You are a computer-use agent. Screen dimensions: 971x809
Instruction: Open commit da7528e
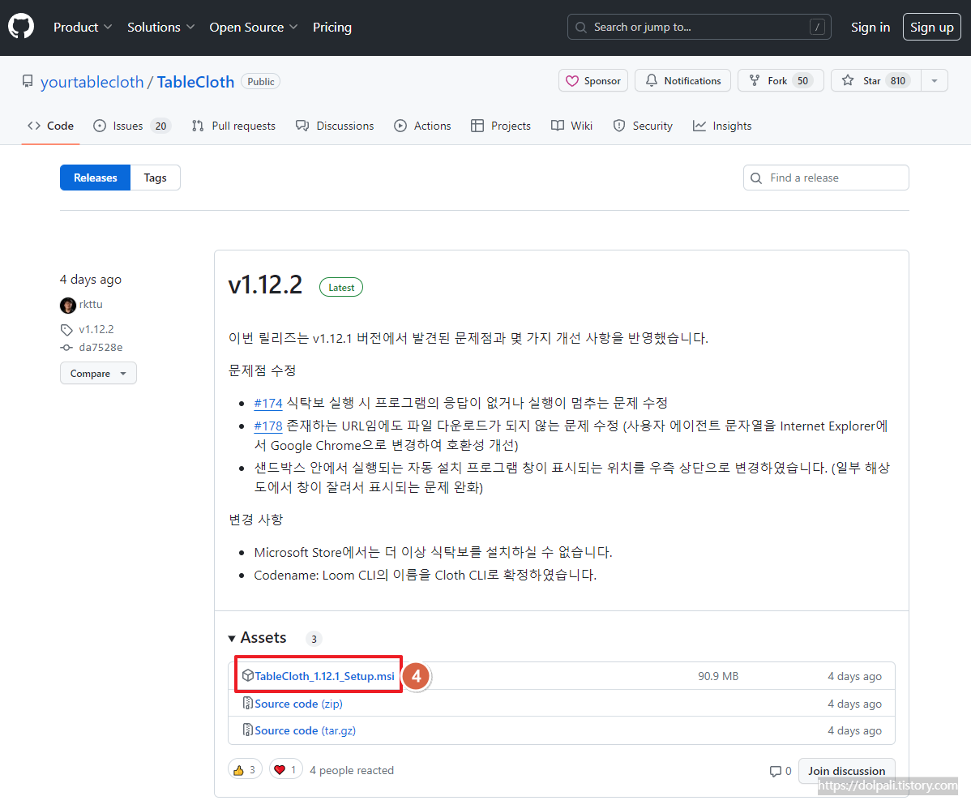101,348
